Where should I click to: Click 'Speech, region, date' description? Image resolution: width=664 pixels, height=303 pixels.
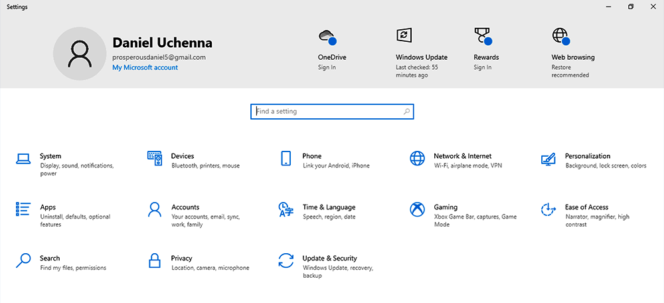coord(329,217)
